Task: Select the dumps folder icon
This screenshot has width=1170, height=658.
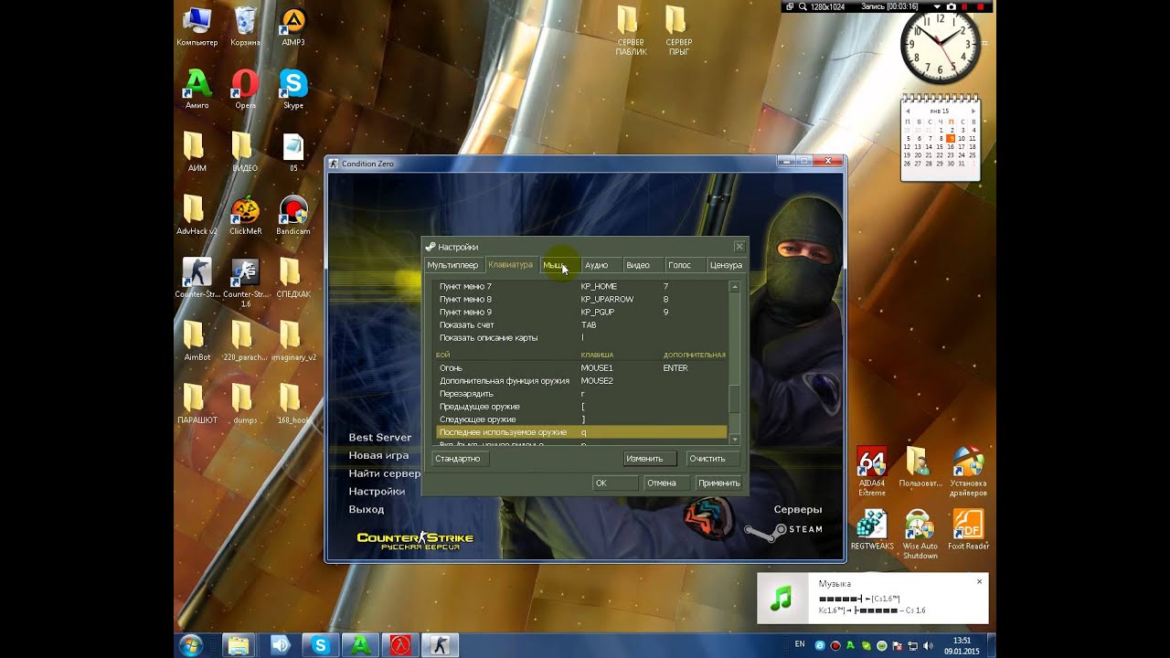Action: 245,404
